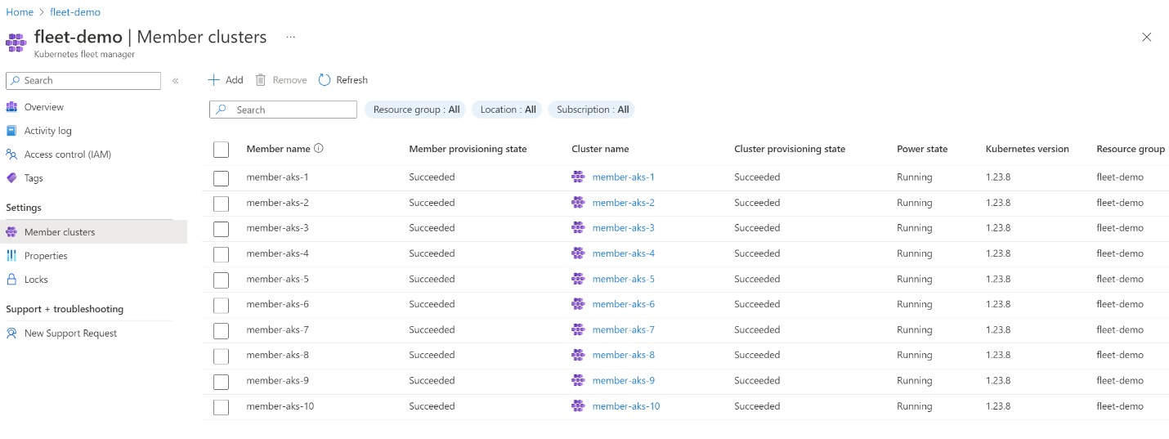1169x439 pixels.
Task: Select the member-aks-7 row checkbox
Action: [221, 330]
